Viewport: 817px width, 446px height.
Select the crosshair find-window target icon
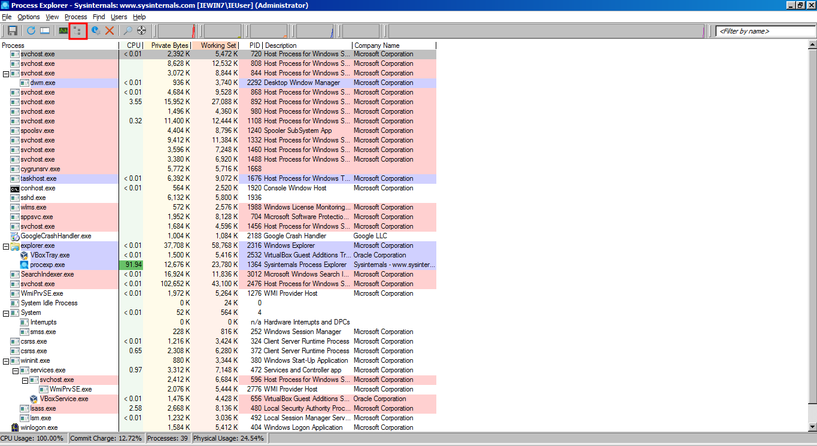(142, 31)
